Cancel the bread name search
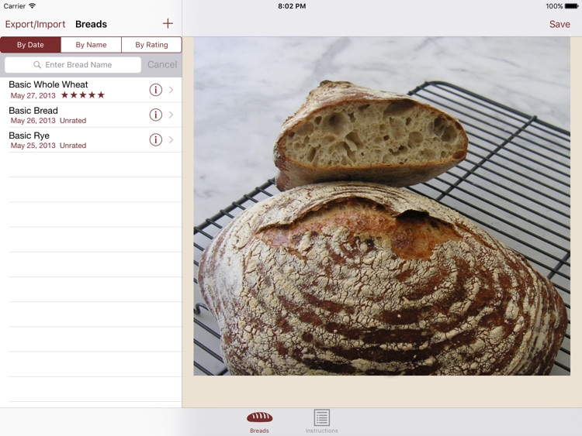Viewport: 582px width, 436px height. click(162, 64)
